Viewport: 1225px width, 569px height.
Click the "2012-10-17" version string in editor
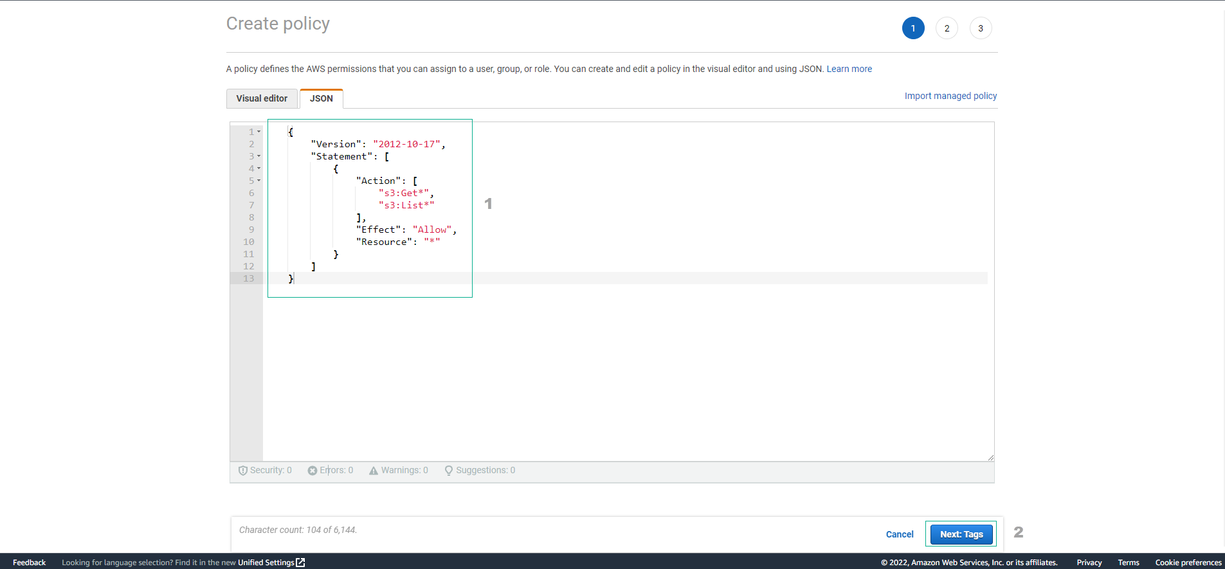(406, 144)
